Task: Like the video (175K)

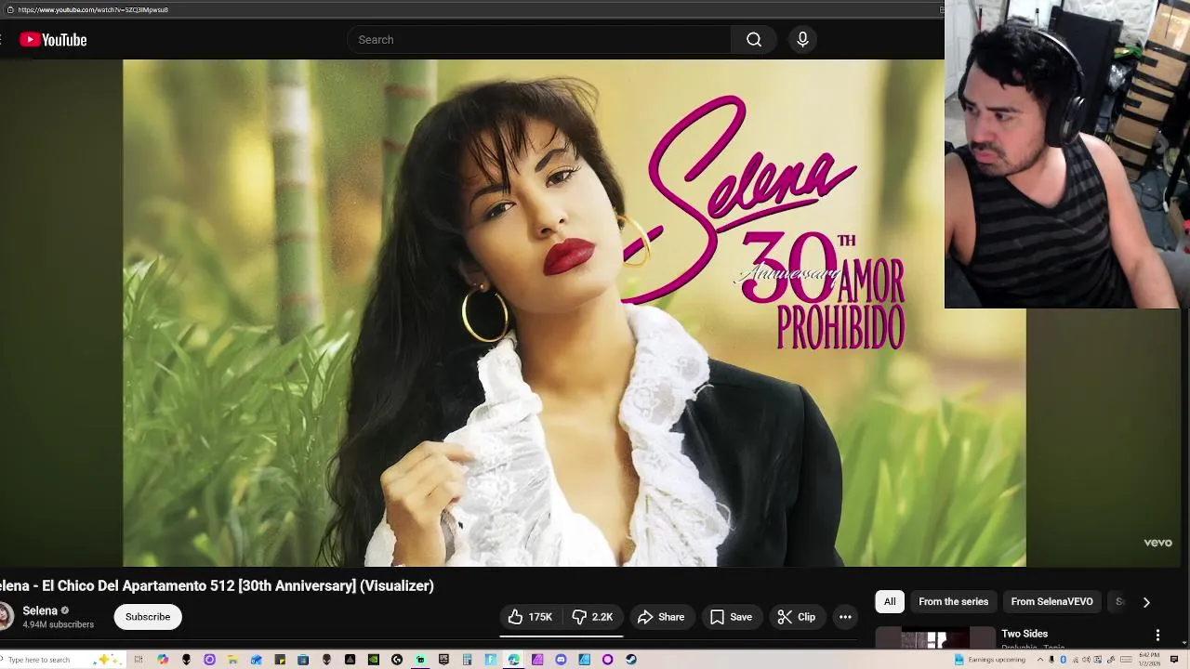Action: pos(530,617)
